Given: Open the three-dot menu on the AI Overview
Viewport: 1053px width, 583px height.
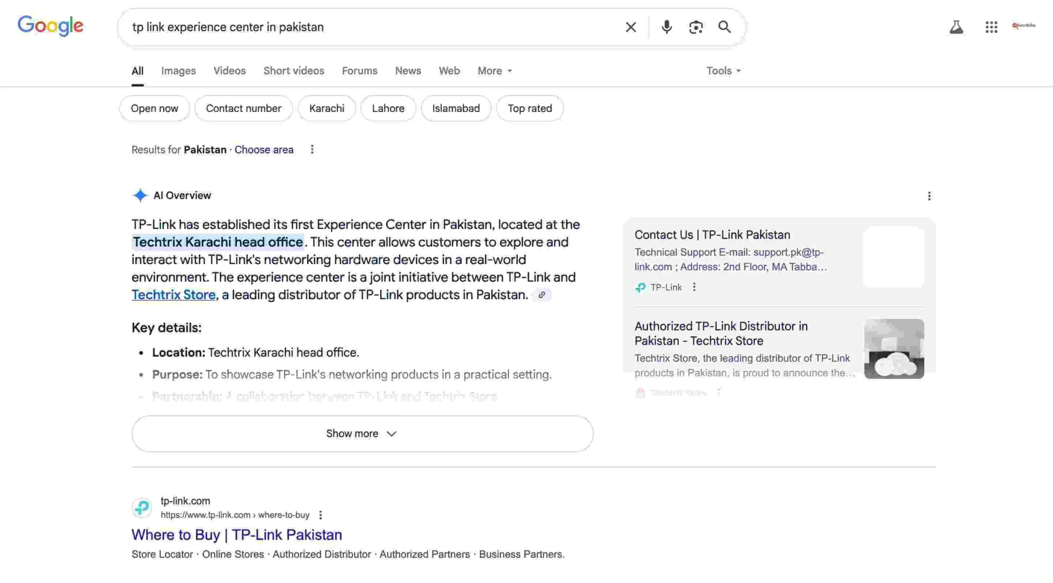Looking at the screenshot, I should pyautogui.click(x=929, y=196).
